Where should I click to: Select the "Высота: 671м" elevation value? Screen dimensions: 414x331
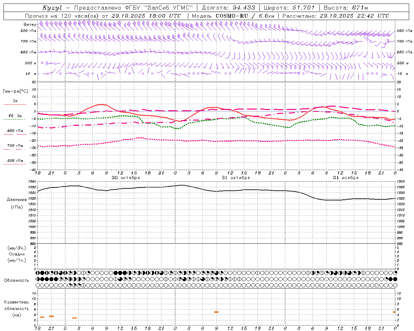pyautogui.click(x=346, y=8)
